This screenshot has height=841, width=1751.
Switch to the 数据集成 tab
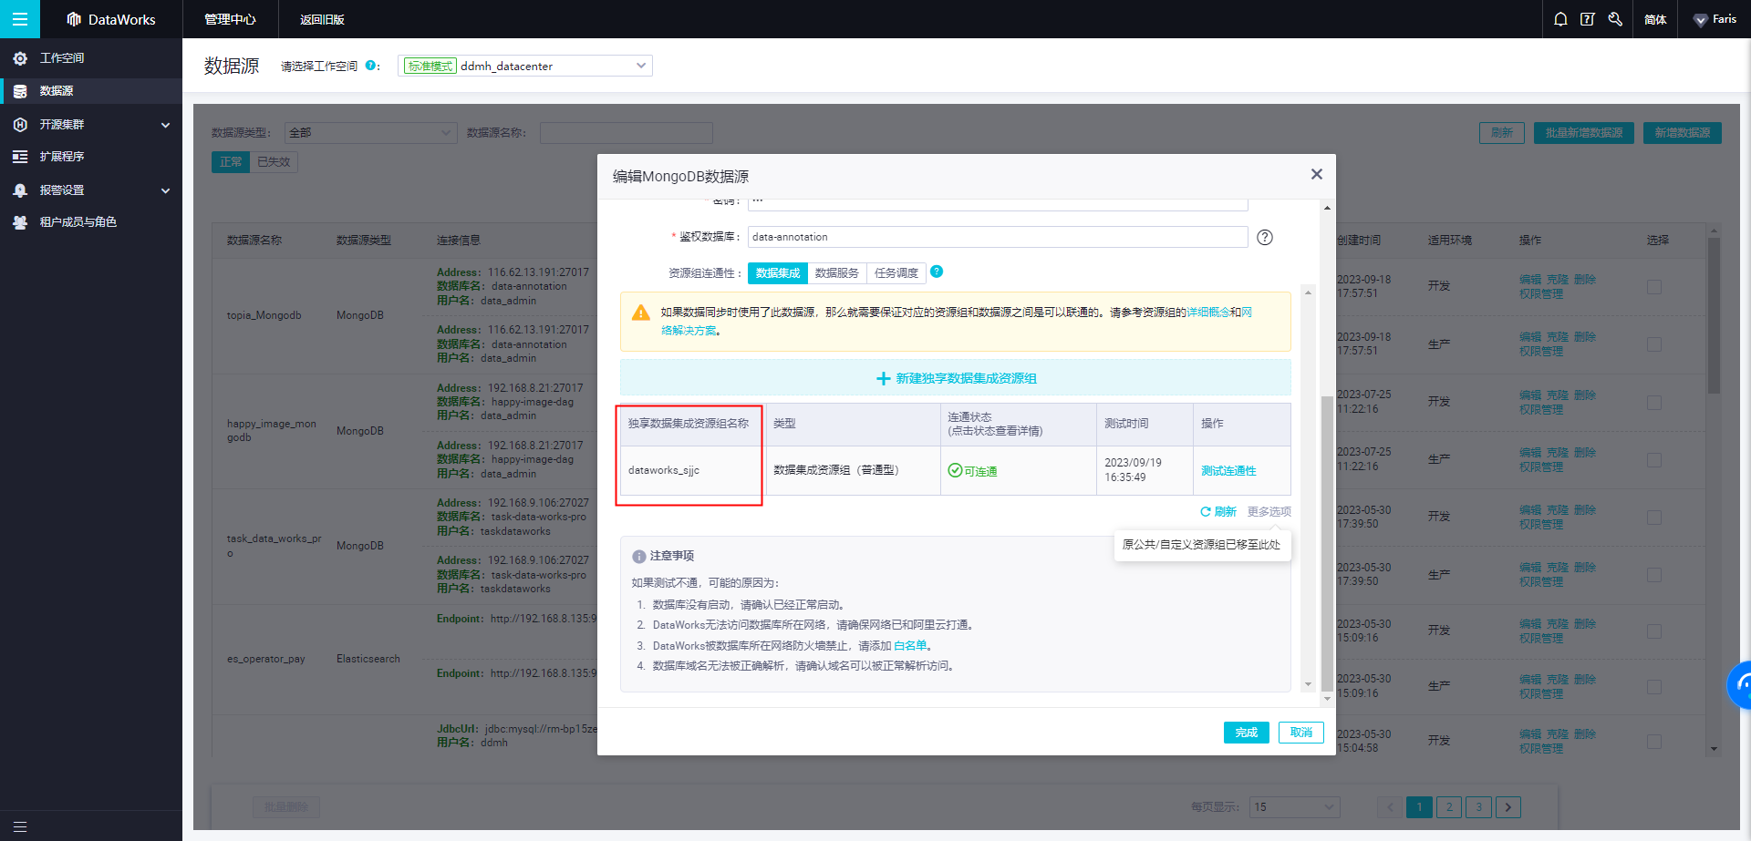point(778,272)
